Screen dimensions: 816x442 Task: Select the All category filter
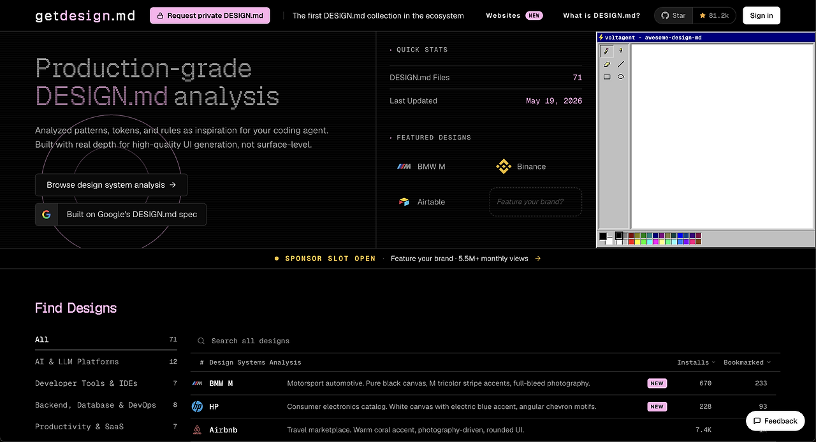pos(106,339)
